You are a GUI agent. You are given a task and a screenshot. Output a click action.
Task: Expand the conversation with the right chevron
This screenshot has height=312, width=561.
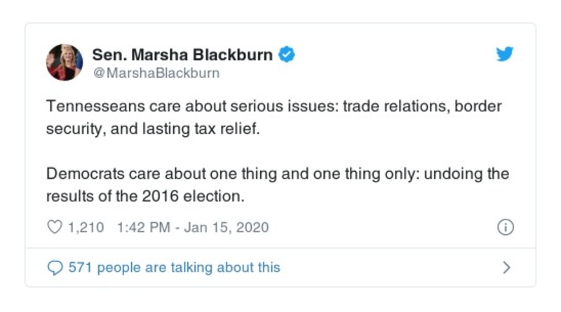click(x=507, y=267)
